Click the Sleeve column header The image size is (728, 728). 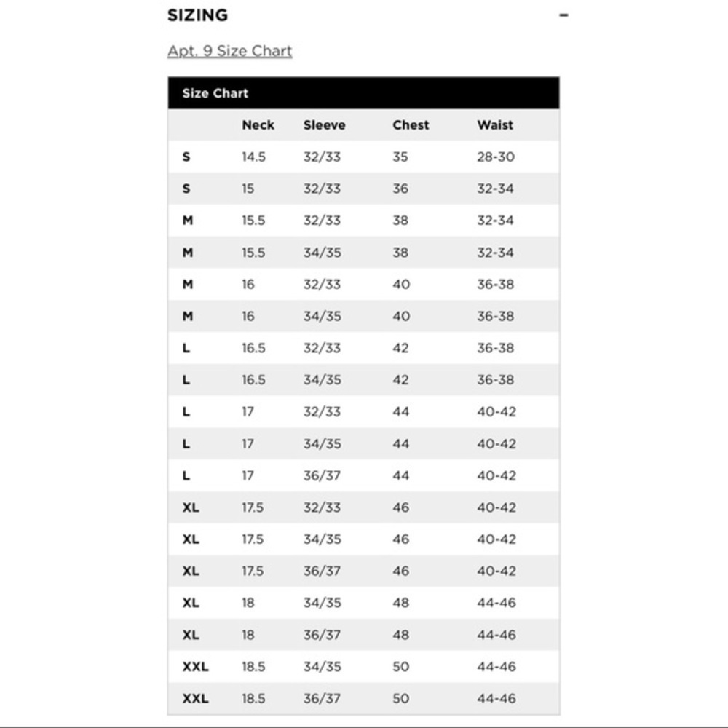324,125
